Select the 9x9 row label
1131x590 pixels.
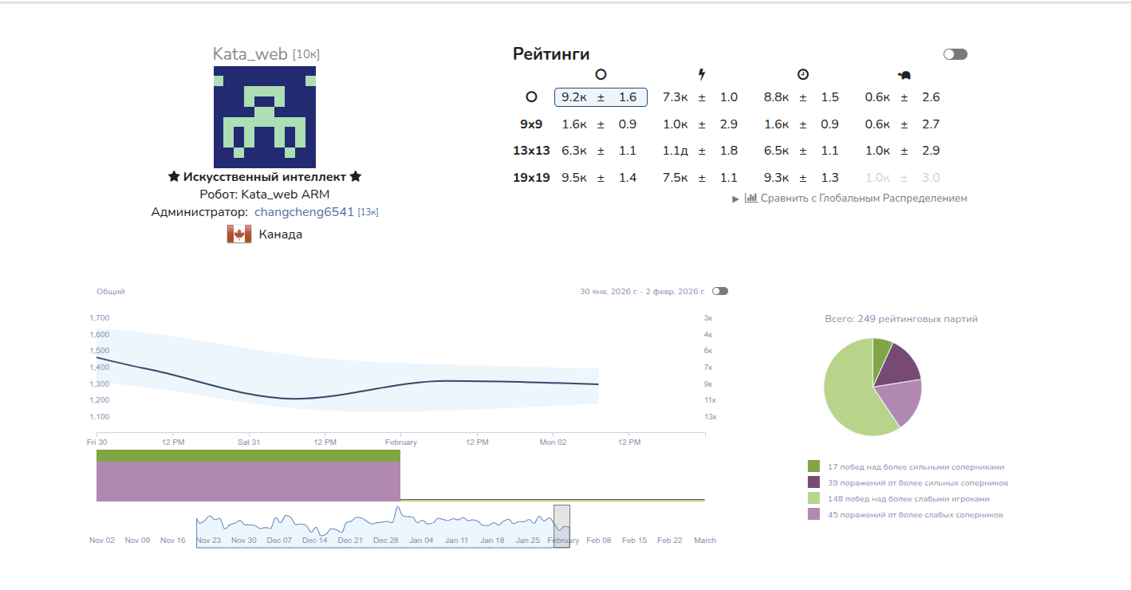[531, 124]
